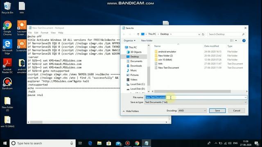
Task: Go up one folder in Save As
Action: pyautogui.click(x=138, y=34)
